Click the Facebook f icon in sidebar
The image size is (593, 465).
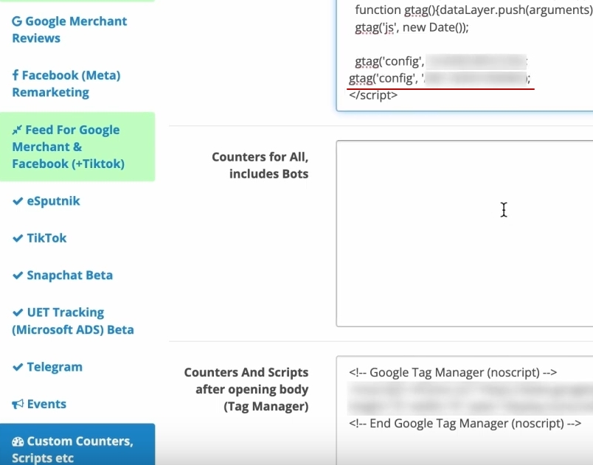tap(15, 75)
